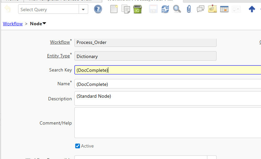
Task: Click the Name input field
Action: click(165, 84)
